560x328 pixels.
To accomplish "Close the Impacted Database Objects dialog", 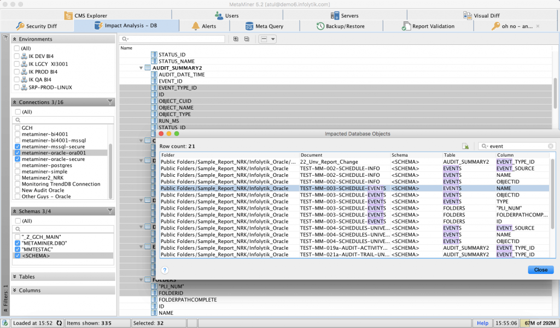I will tap(540, 269).
